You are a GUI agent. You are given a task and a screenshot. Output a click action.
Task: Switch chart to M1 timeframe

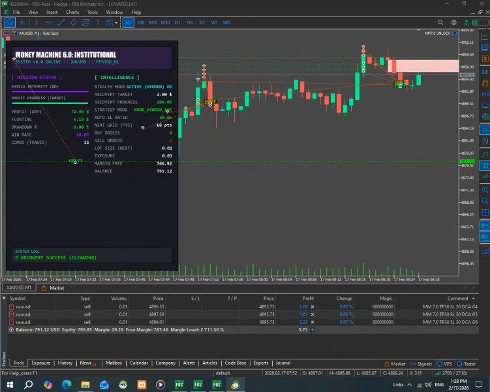coord(129,22)
